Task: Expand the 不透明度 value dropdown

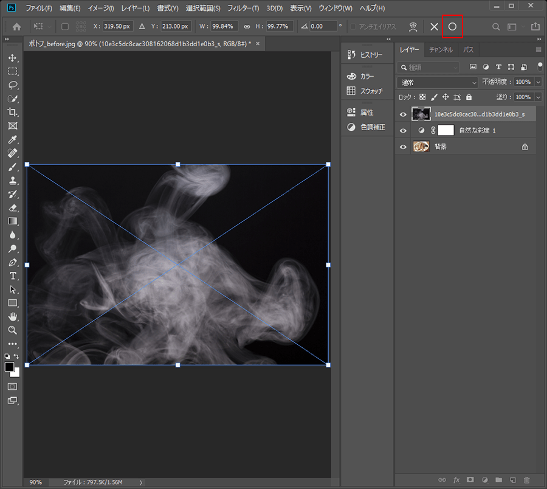Action: (x=538, y=82)
